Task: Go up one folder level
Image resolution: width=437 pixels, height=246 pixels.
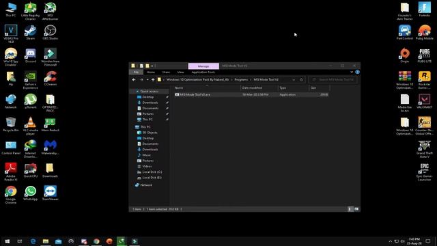Action: [x=153, y=80]
